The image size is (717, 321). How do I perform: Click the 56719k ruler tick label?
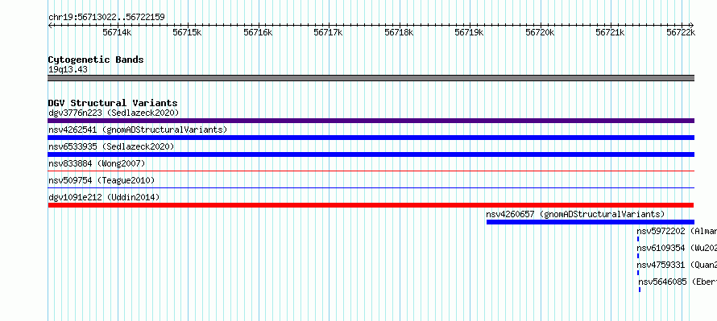click(469, 32)
